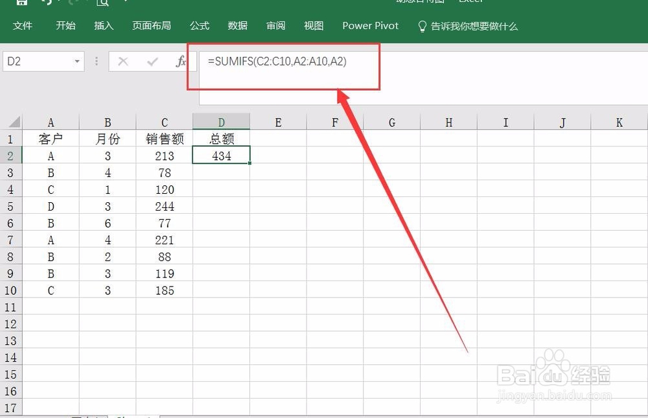Click row 10 header containing customer C
The width and height of the screenshot is (648, 418).
[x=10, y=290]
